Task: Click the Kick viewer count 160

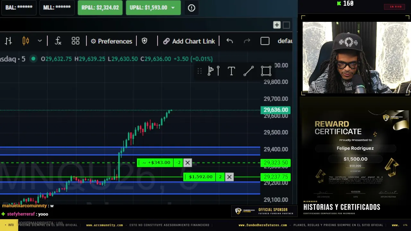Action: pyautogui.click(x=345, y=4)
